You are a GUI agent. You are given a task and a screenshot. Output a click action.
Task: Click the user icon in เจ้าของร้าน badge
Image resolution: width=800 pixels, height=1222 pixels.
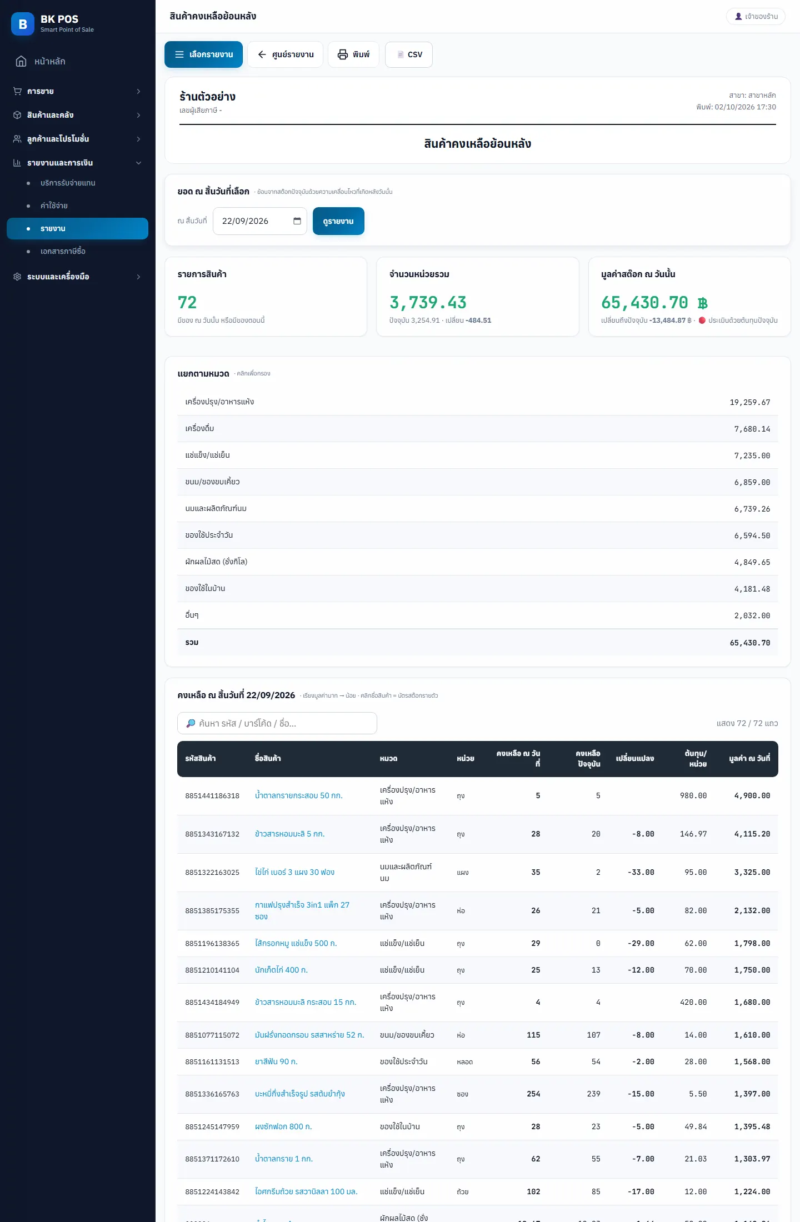[738, 17]
